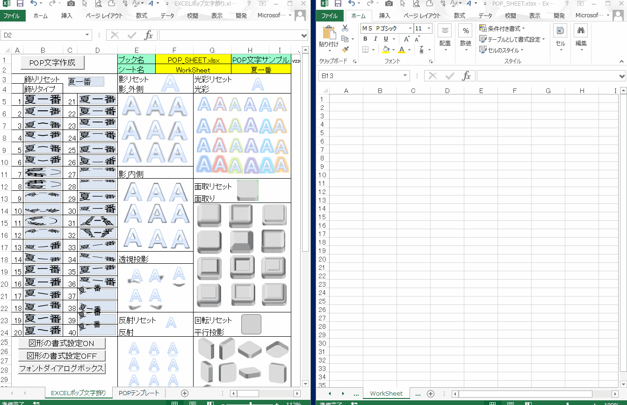
Task: Switch to the POPテンプレート sheet tab
Action: pos(139,393)
